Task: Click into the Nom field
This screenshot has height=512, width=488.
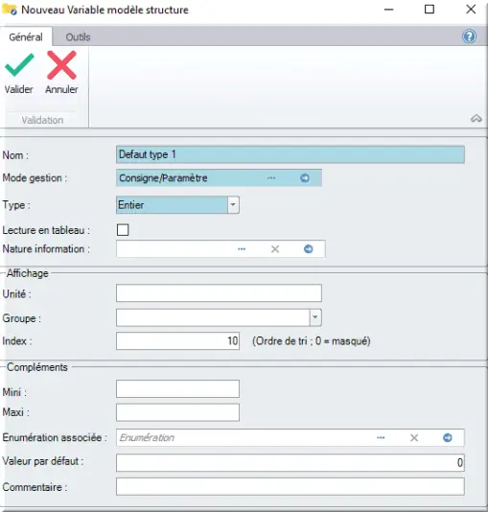Action: 290,154
